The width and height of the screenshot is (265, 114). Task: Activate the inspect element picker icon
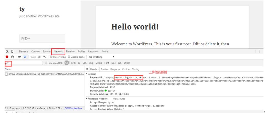7,51
